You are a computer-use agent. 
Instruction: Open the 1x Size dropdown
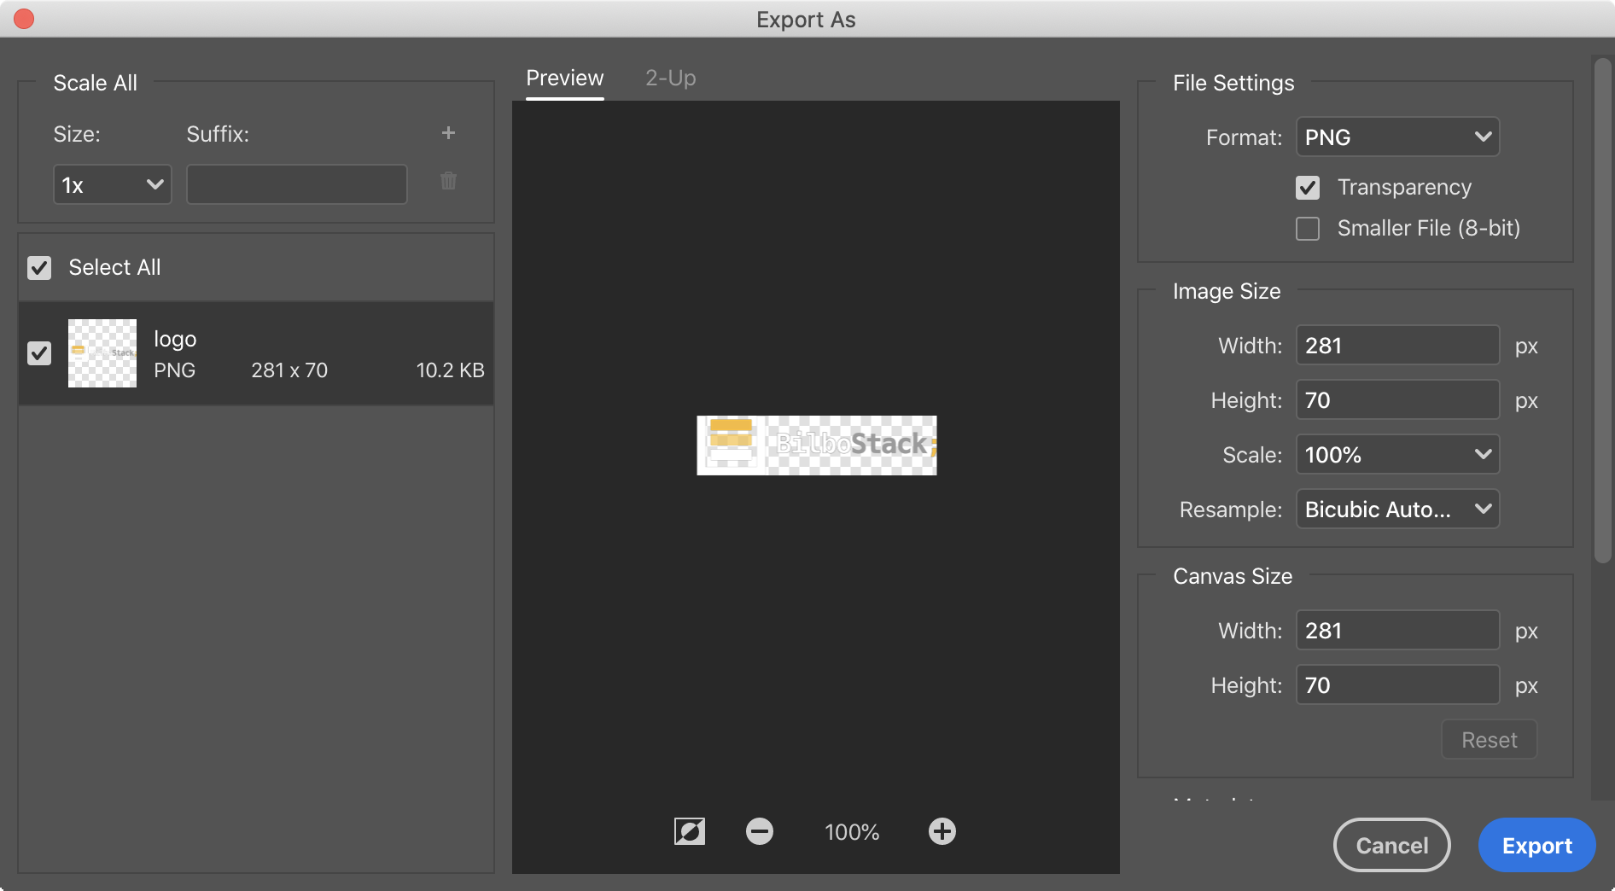113,184
